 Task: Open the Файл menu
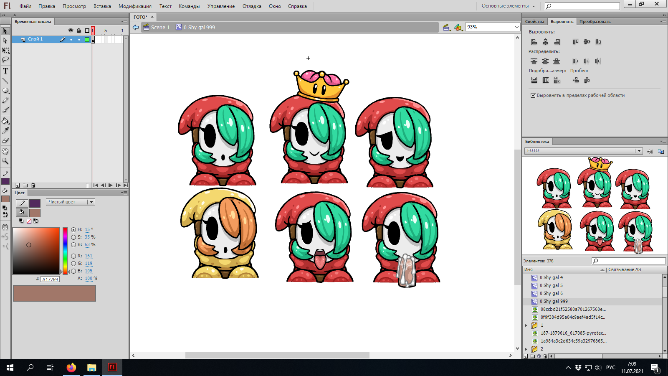tap(25, 6)
